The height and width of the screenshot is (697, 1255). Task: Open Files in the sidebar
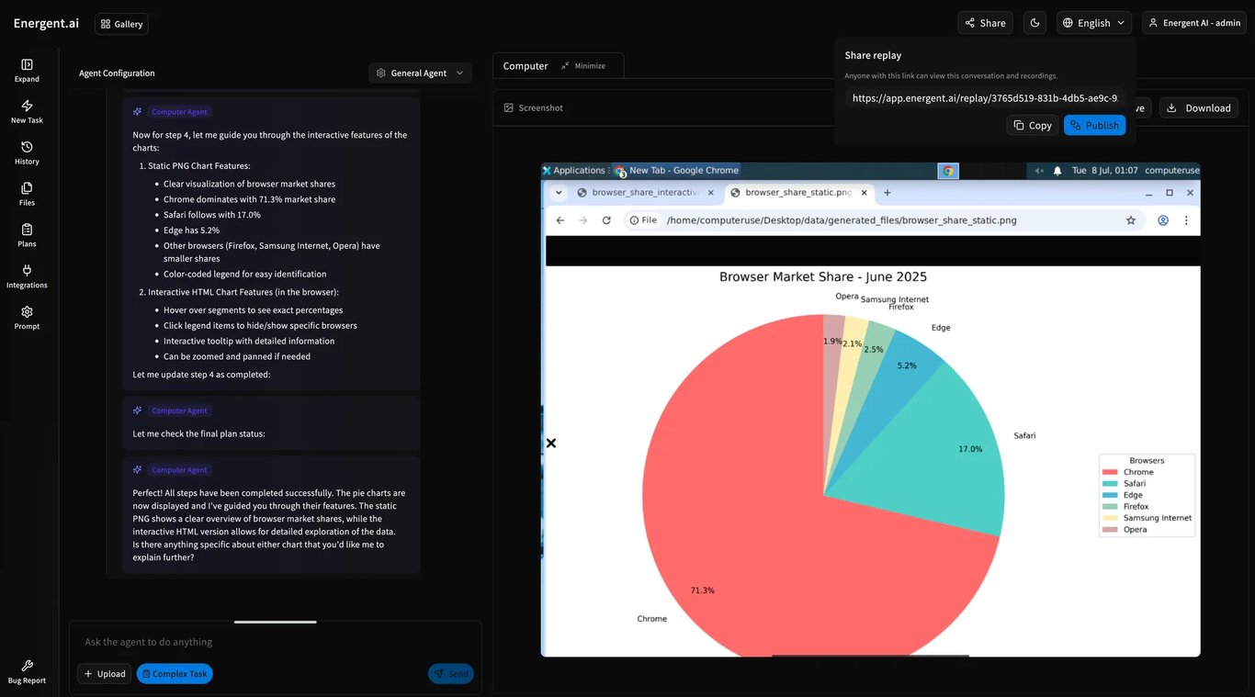tap(27, 195)
